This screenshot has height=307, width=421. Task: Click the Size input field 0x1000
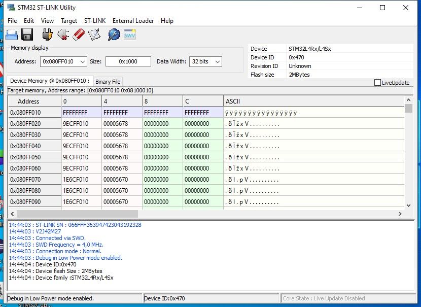click(128, 61)
